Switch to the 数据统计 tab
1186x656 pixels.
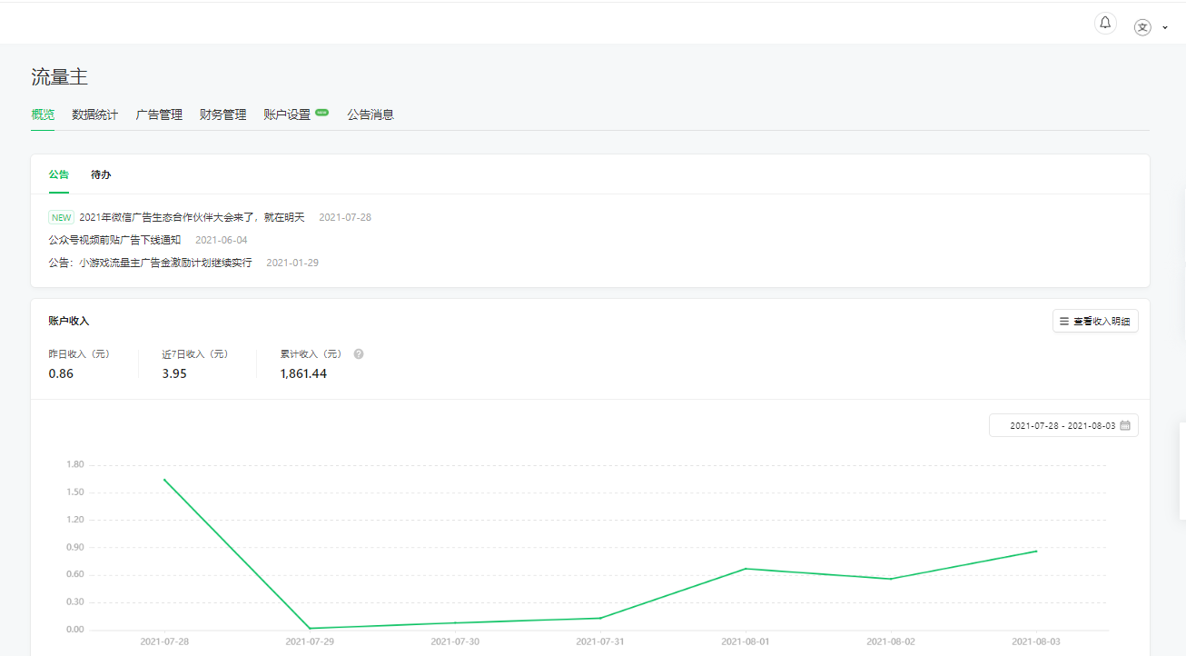(x=95, y=114)
